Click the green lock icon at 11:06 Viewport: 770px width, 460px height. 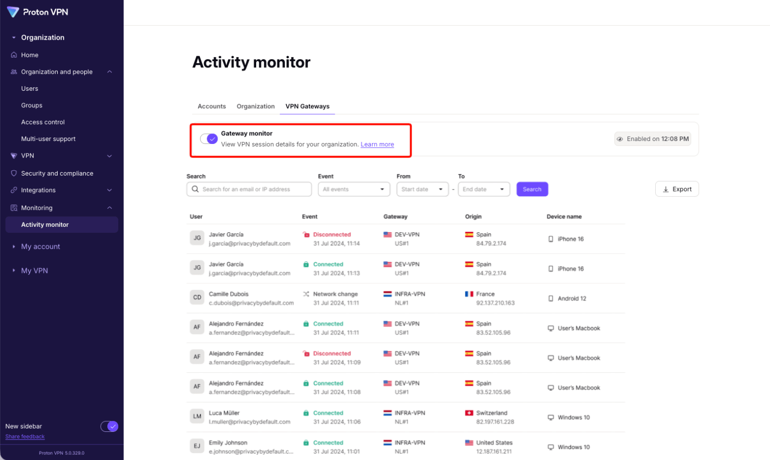306,413
